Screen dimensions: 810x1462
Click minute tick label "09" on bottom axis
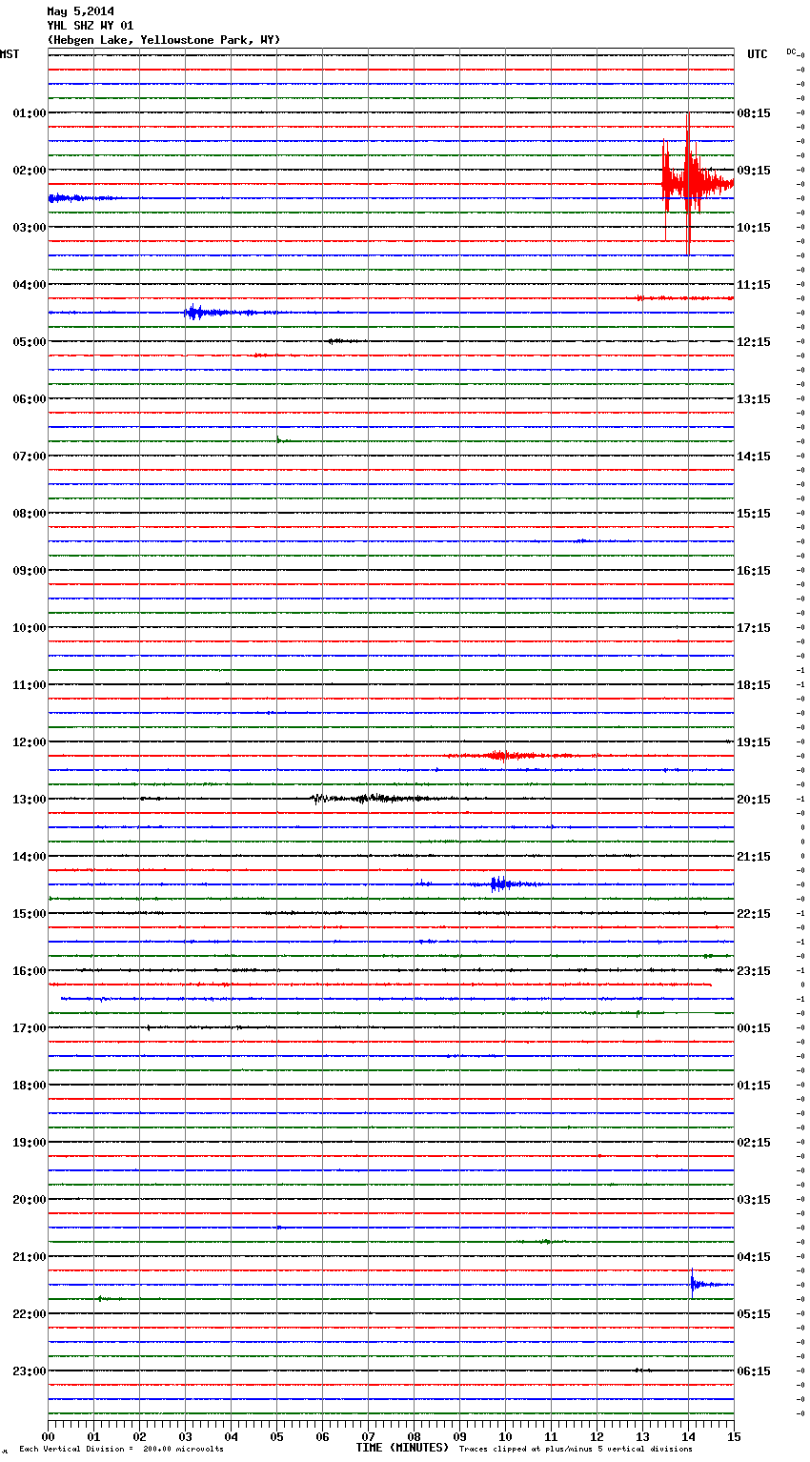(x=459, y=1436)
